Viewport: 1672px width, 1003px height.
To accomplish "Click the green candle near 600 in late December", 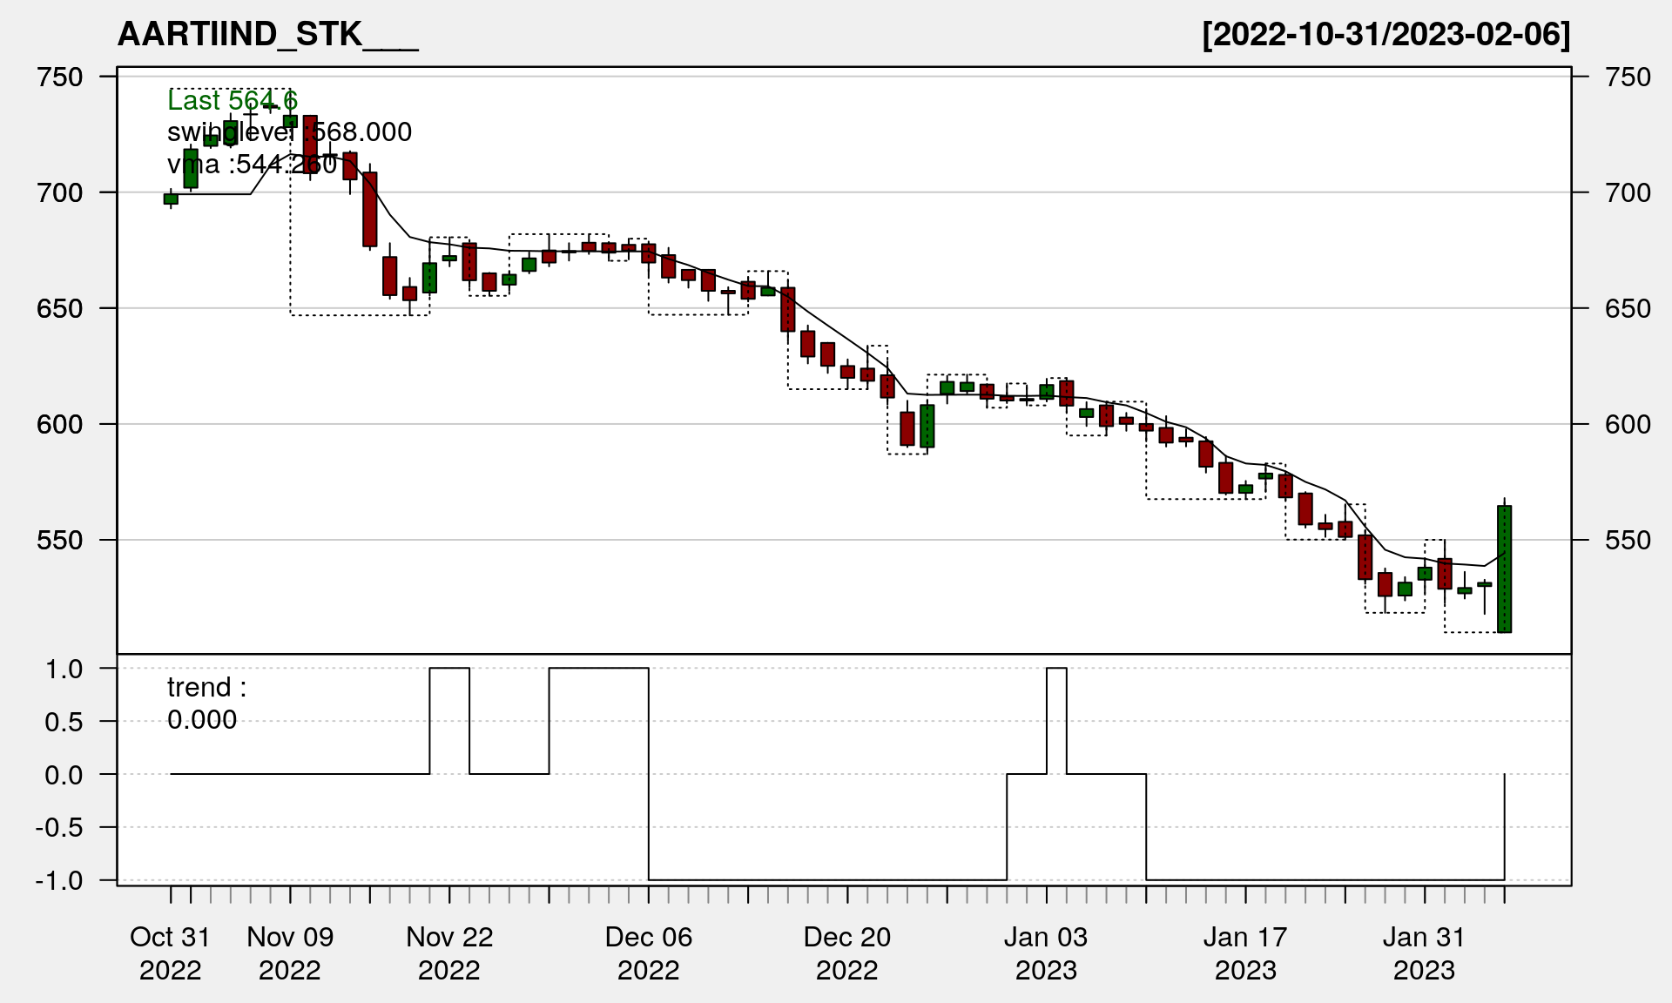I will click(927, 426).
